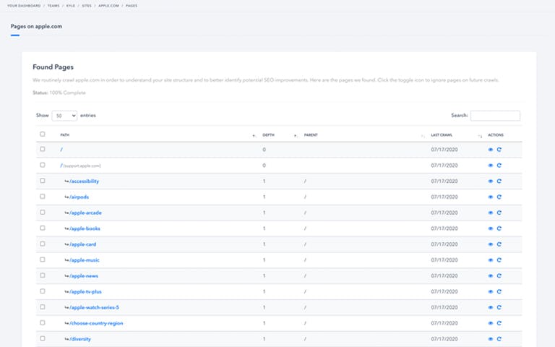Toggle eye icon for /apple-books row
The width and height of the screenshot is (555, 347).
(x=491, y=228)
